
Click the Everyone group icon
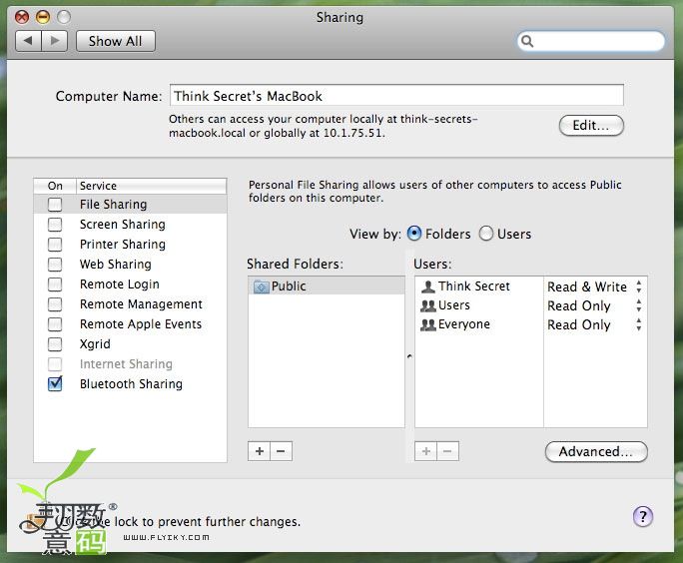pos(428,324)
